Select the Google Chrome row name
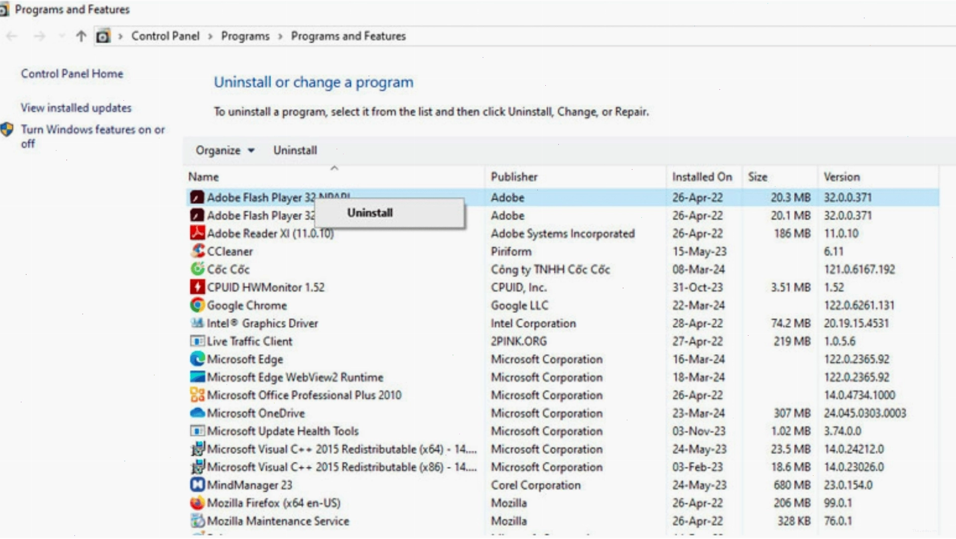Screen dimensions: 956x539 click(247, 305)
